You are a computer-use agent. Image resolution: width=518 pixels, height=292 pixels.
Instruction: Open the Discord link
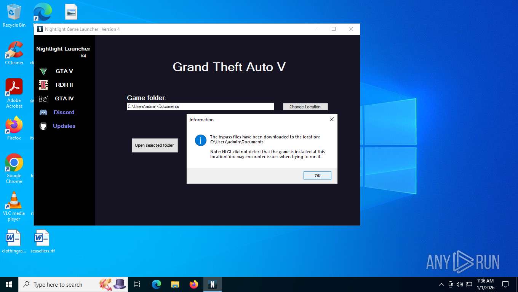click(x=64, y=112)
